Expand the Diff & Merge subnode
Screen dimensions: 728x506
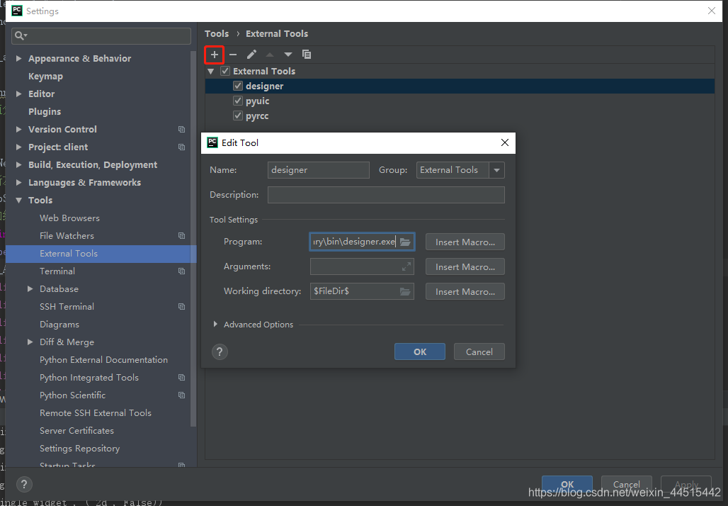coord(30,342)
